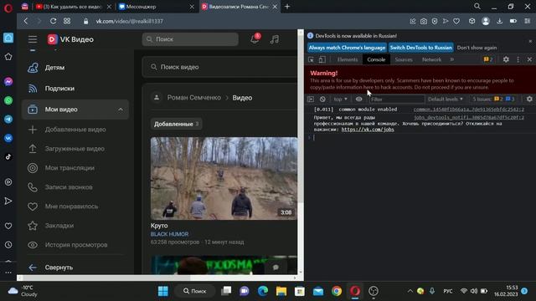Click the 5 Issues counter

(x=493, y=99)
